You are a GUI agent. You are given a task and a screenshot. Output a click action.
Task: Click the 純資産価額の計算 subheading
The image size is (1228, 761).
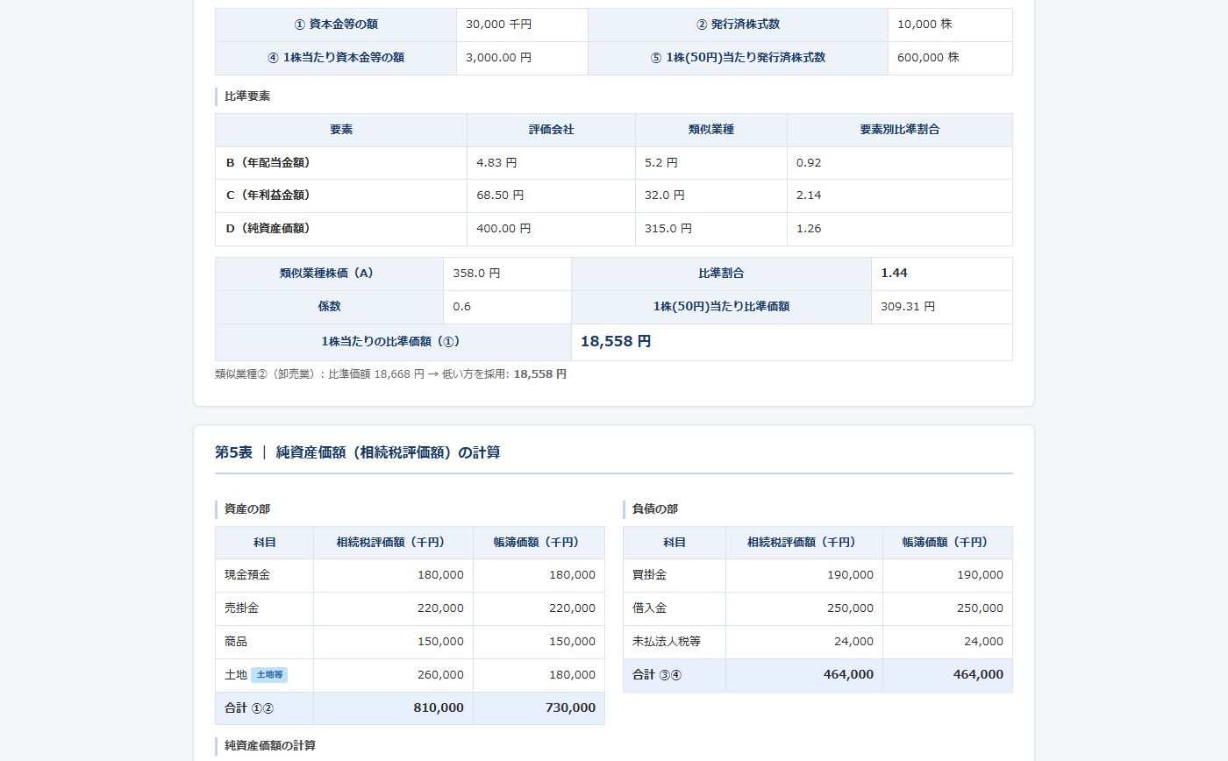(270, 746)
